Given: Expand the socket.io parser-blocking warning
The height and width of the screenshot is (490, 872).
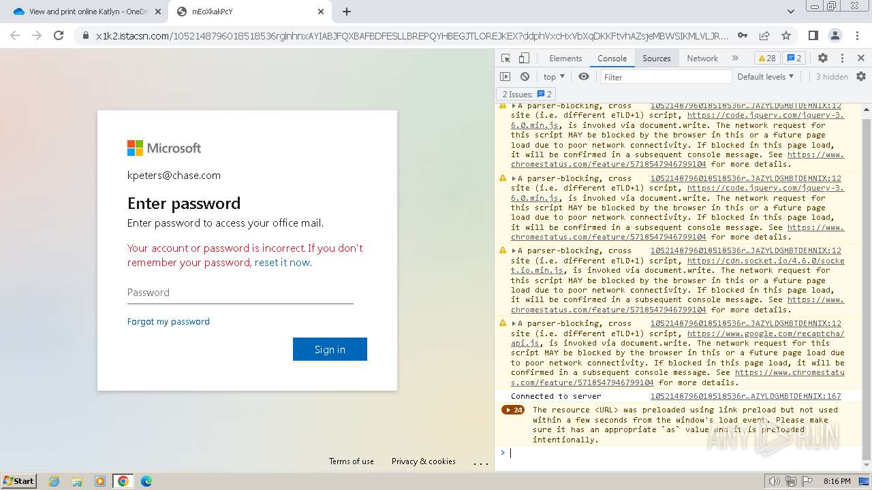Looking at the screenshot, I should pyautogui.click(x=514, y=251).
